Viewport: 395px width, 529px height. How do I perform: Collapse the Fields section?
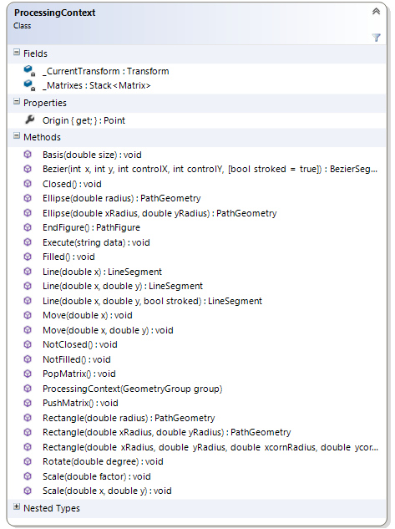[17, 53]
